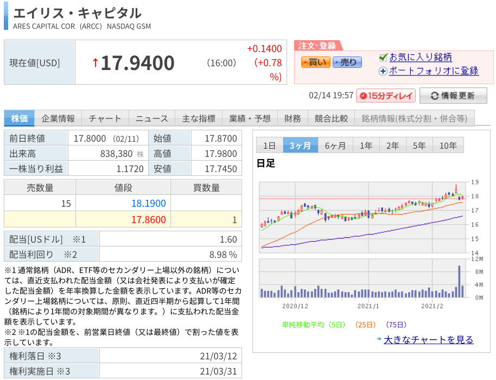Click the 15分ディレイ delay badge
This screenshot has height=380, width=496.
pos(386,96)
